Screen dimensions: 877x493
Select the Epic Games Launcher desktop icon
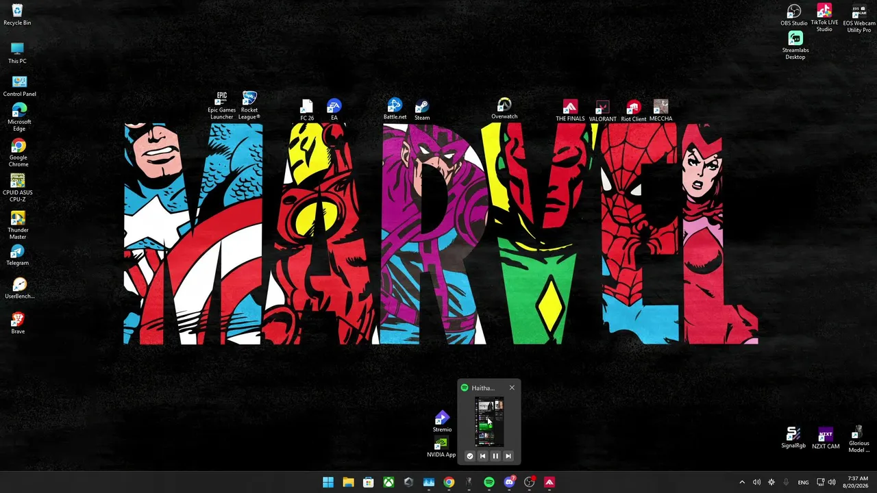pyautogui.click(x=221, y=105)
